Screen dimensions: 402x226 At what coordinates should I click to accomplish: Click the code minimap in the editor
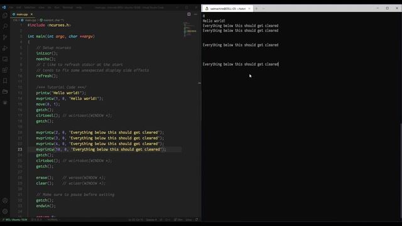click(190, 30)
